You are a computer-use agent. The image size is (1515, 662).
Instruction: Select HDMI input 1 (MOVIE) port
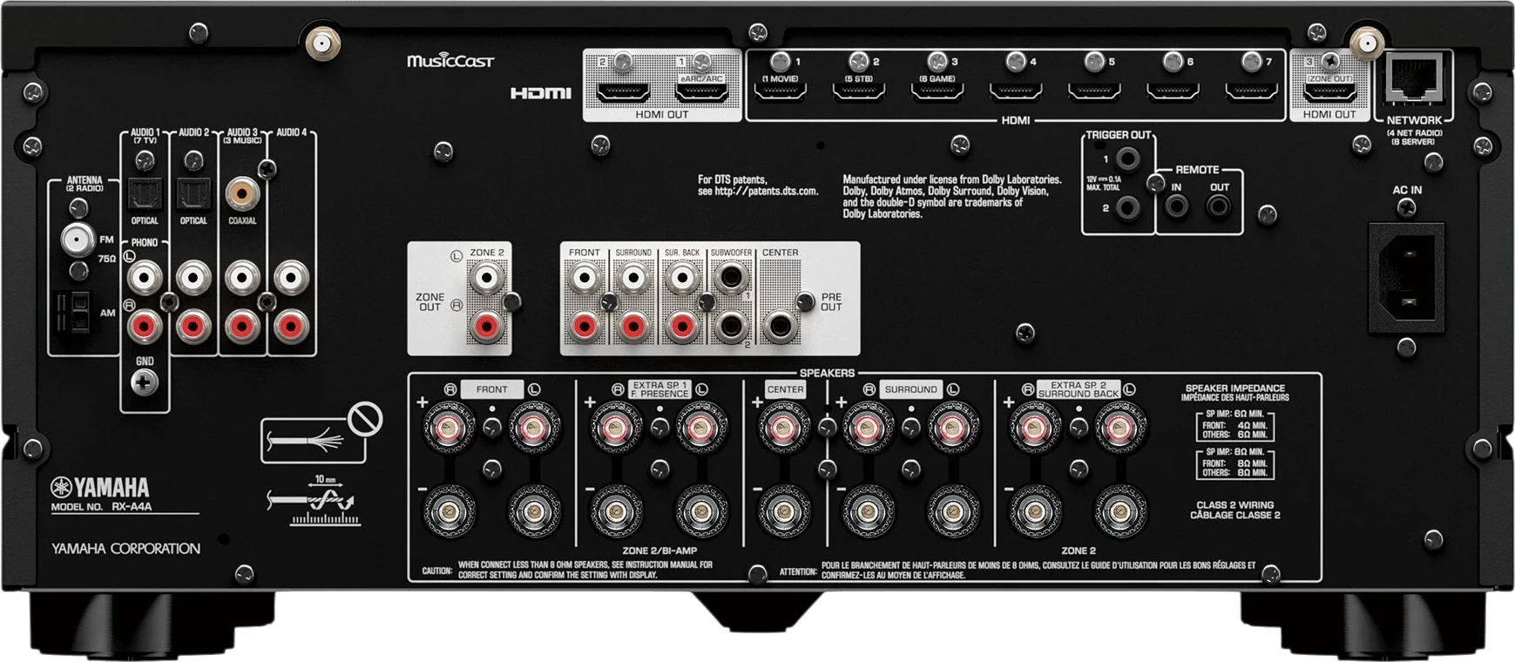pos(780,91)
